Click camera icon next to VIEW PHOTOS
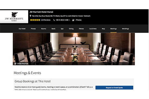Viewport: 149px width, 99px height. [15, 63]
